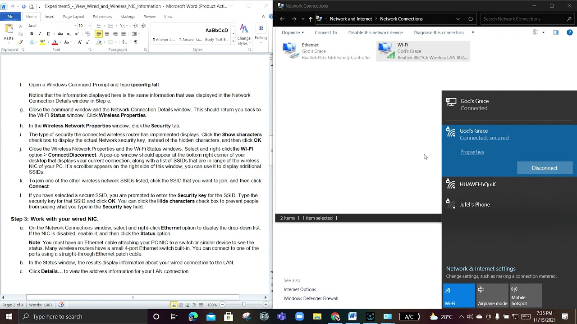Click the red font color button
The image size is (577, 324).
55,42
